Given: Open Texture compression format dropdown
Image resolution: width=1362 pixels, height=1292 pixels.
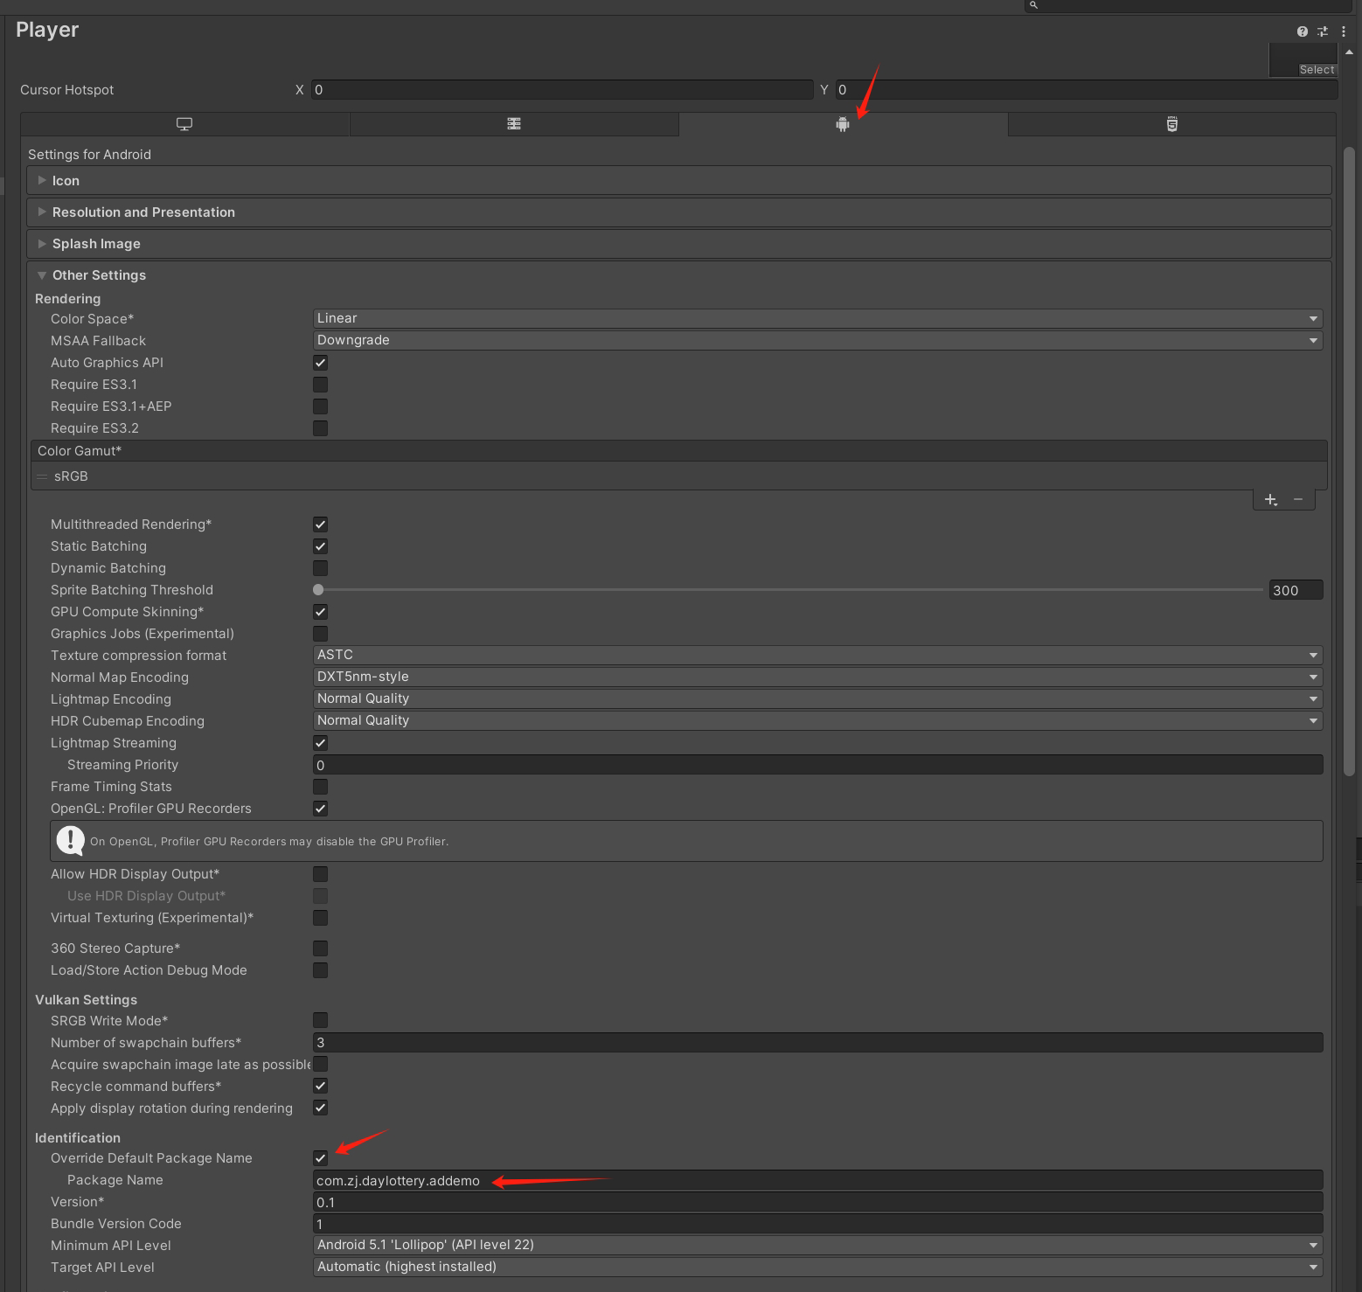Looking at the screenshot, I should [x=817, y=655].
